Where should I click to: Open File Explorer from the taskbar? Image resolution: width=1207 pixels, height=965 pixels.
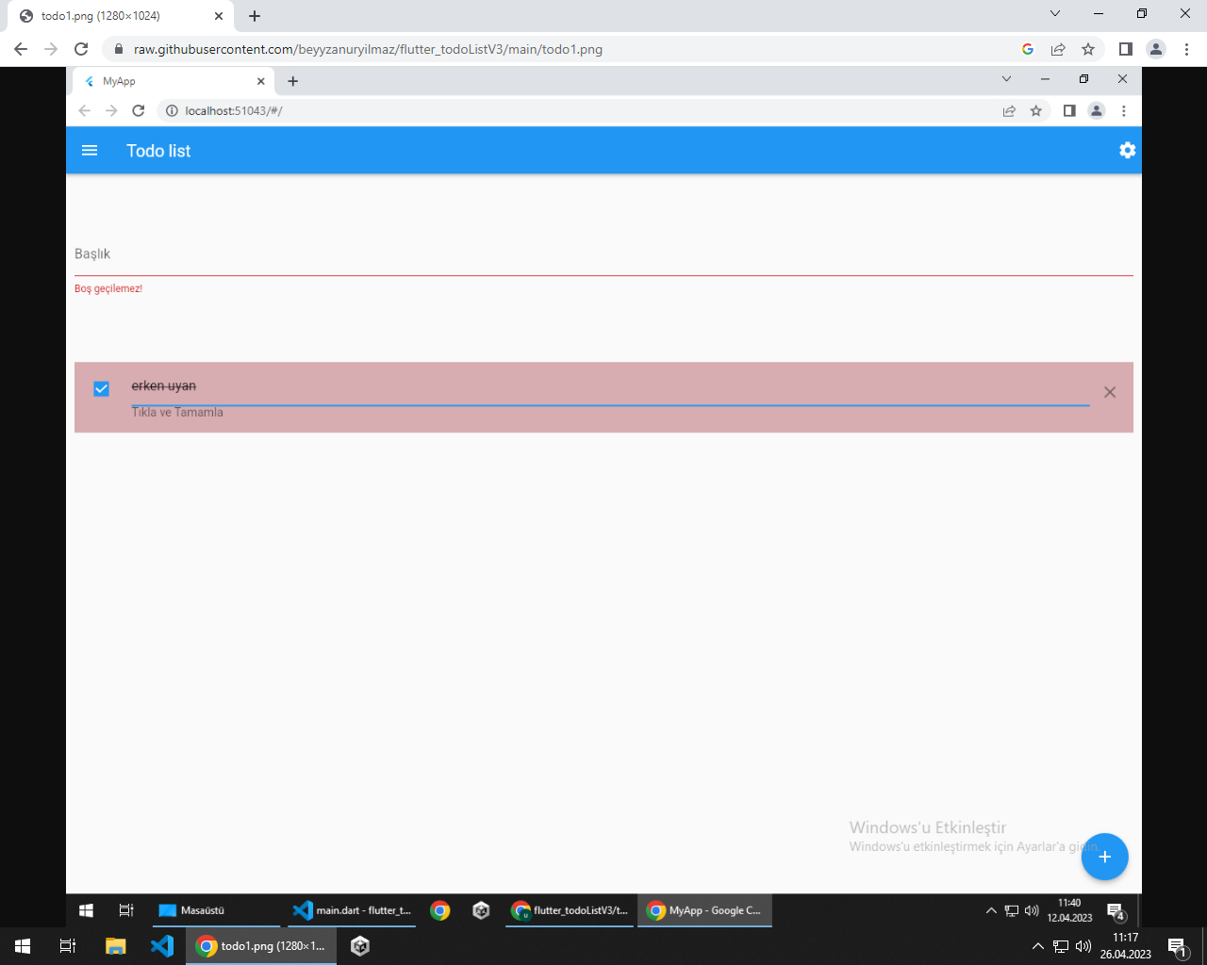pos(115,945)
